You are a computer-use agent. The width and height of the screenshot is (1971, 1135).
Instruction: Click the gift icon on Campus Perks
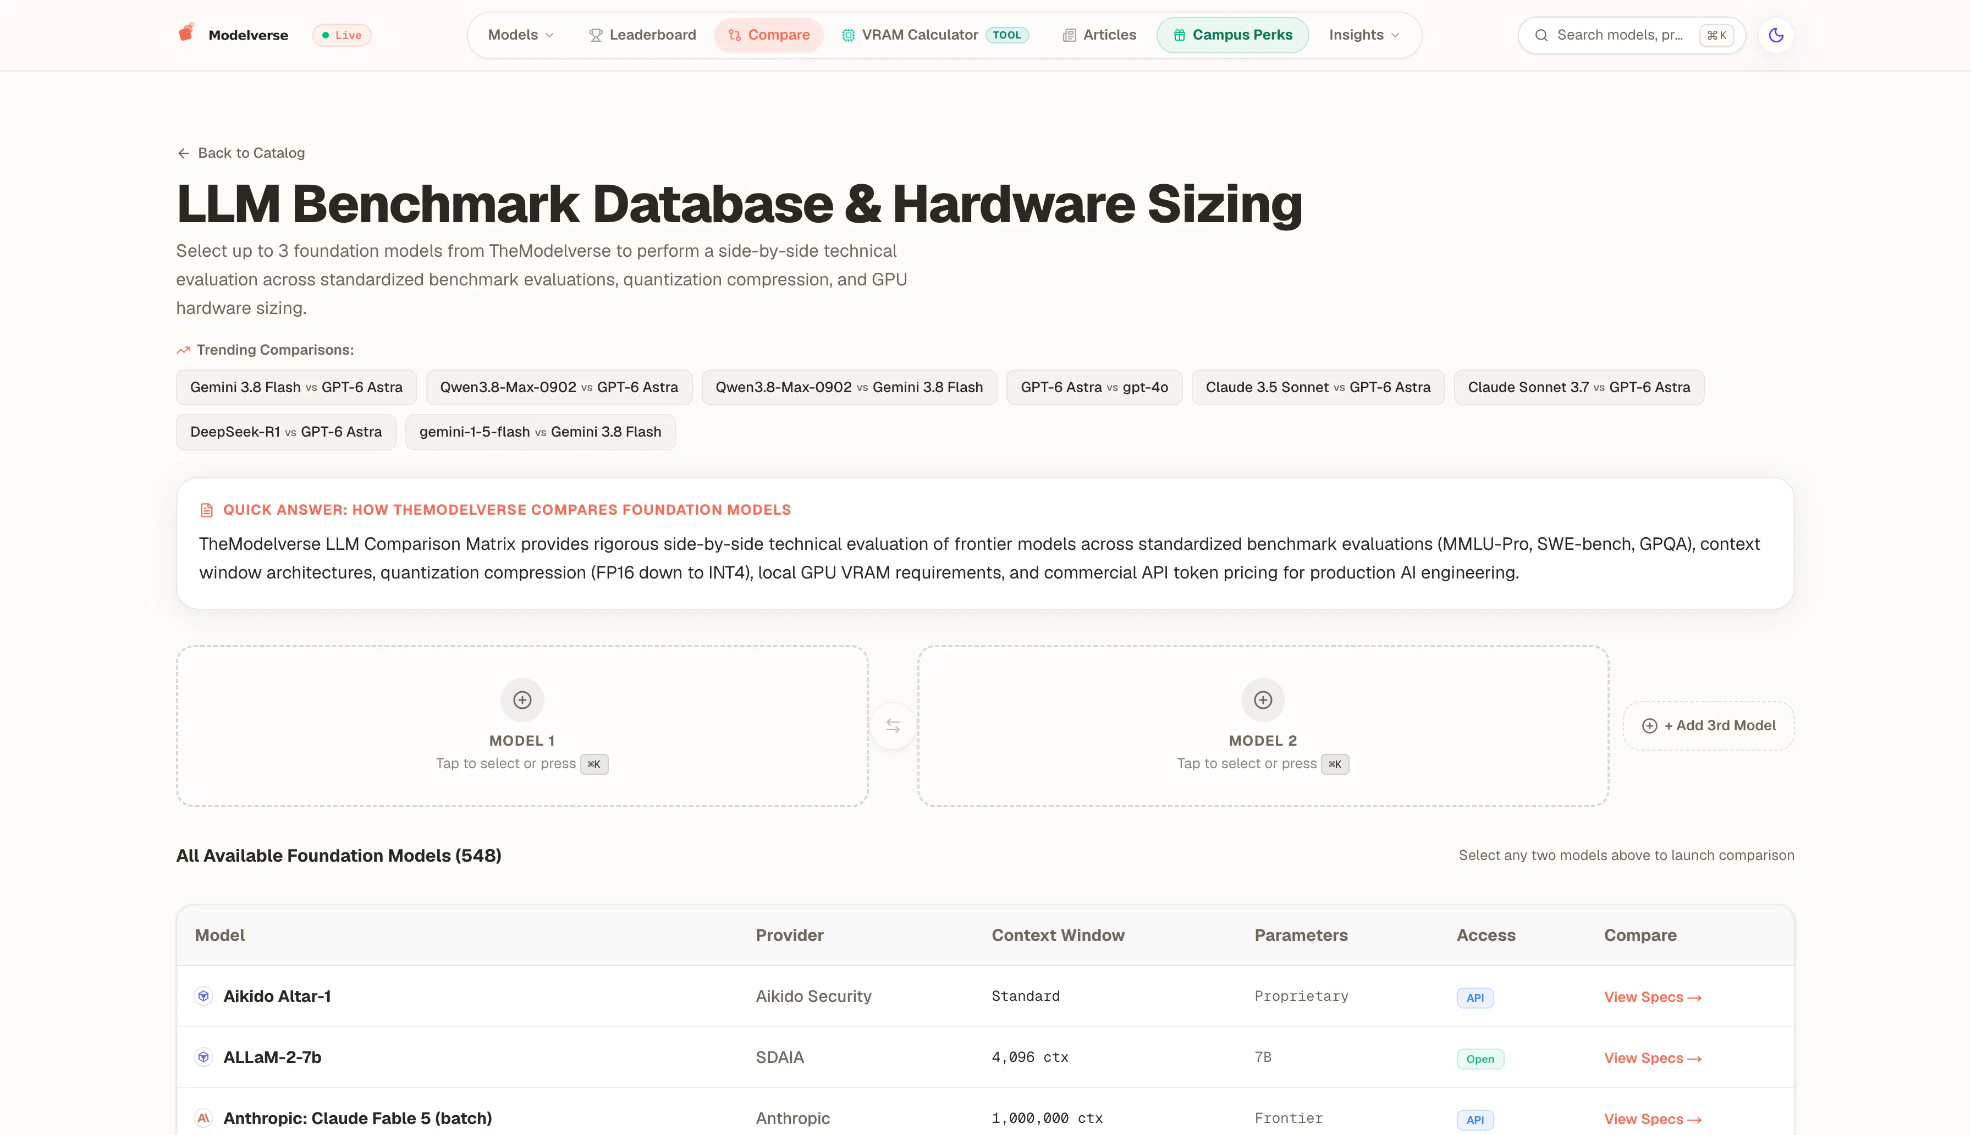click(x=1179, y=35)
